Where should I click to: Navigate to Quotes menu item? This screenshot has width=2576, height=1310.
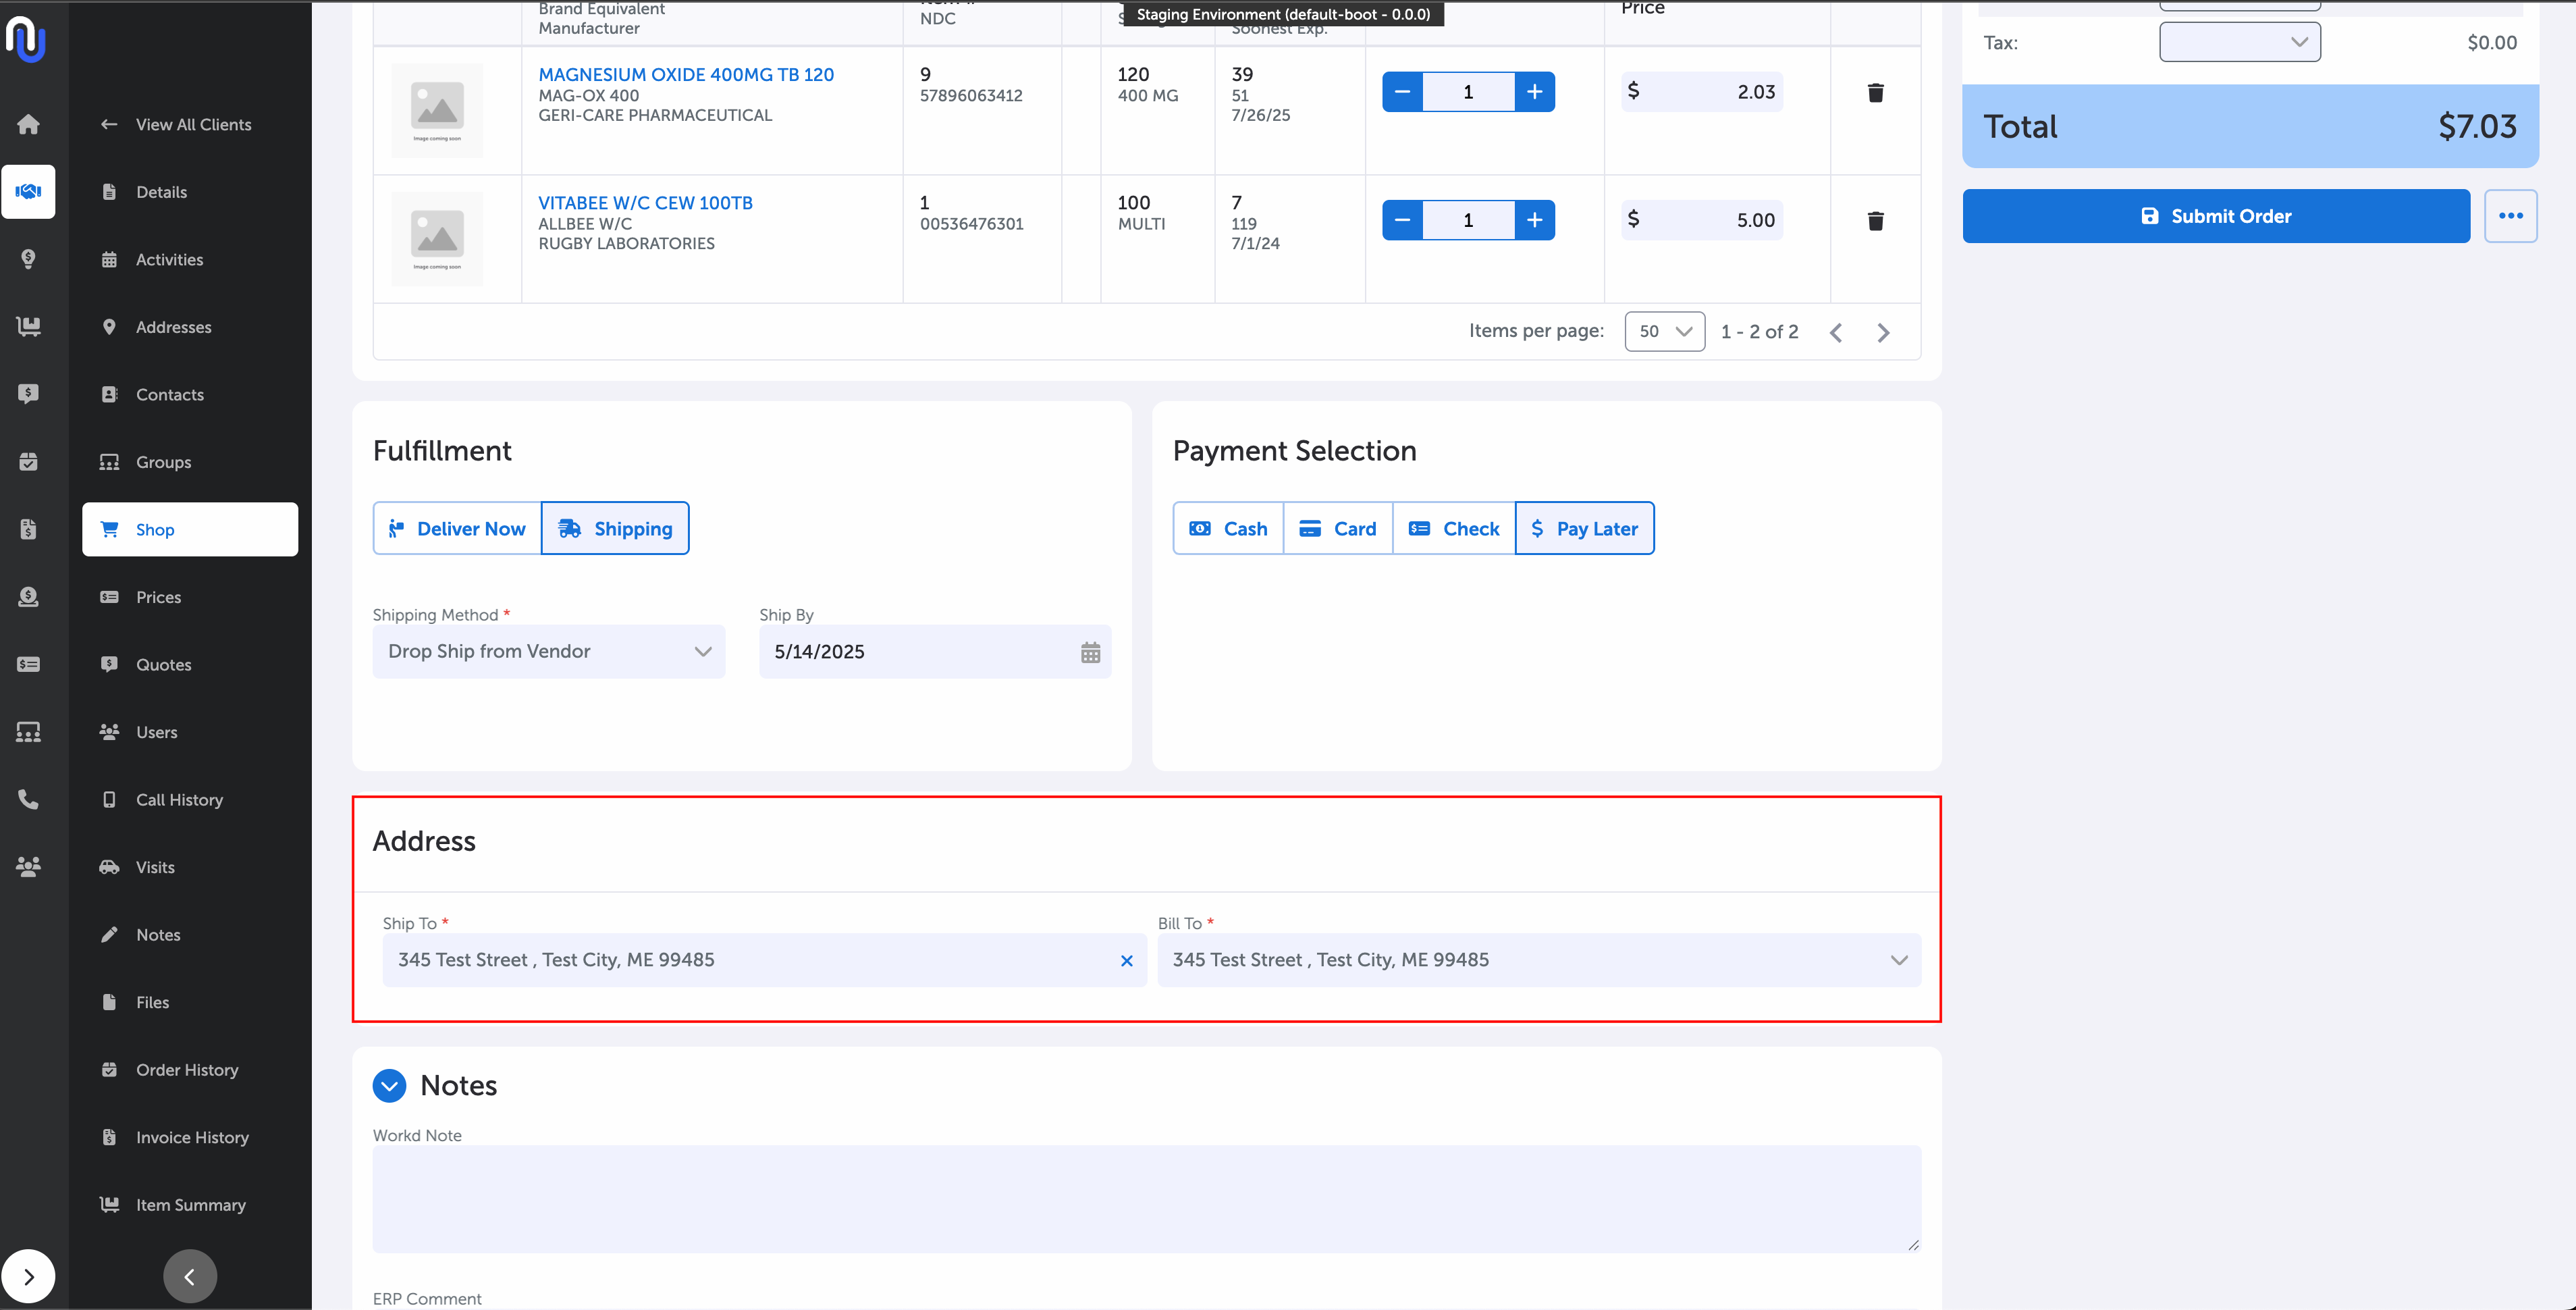tap(163, 664)
